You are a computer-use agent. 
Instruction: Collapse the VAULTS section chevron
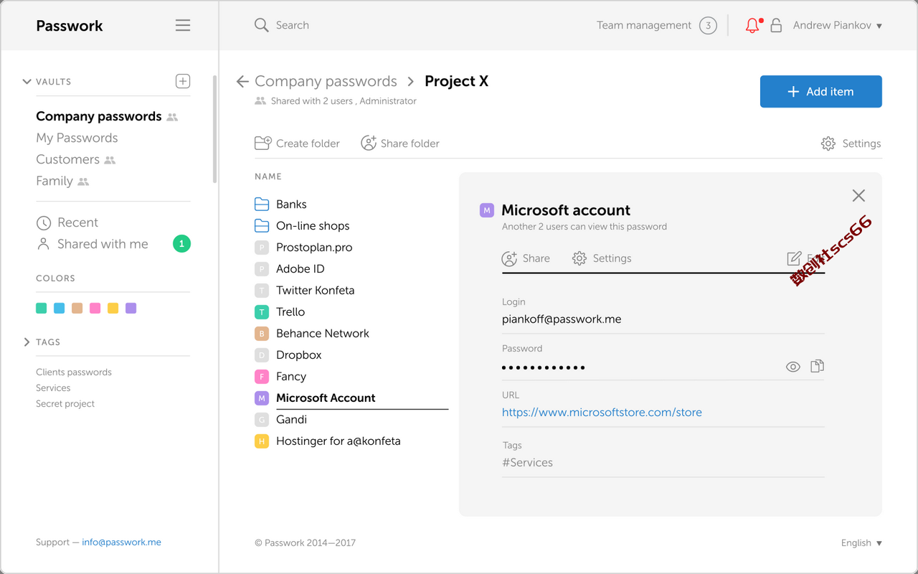(x=27, y=82)
